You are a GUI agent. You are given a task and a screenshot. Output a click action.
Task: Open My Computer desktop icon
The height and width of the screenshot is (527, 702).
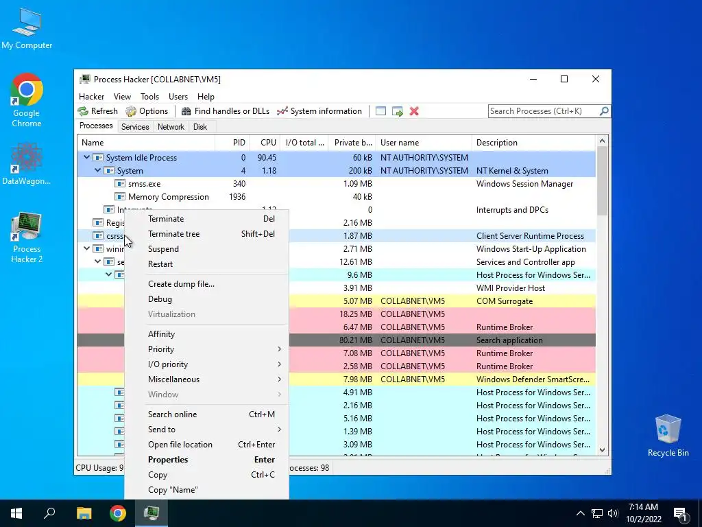(x=27, y=27)
